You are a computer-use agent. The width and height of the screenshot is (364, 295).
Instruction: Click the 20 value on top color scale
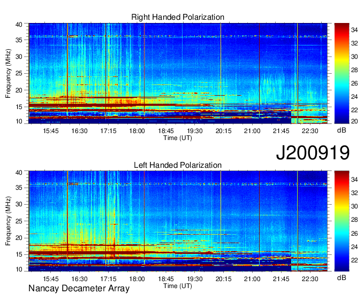[x=354, y=121]
